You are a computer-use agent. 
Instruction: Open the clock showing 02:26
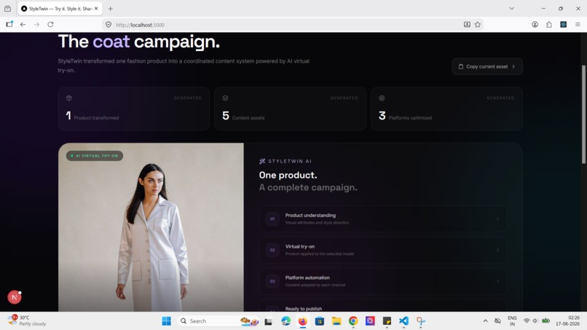pos(567,321)
